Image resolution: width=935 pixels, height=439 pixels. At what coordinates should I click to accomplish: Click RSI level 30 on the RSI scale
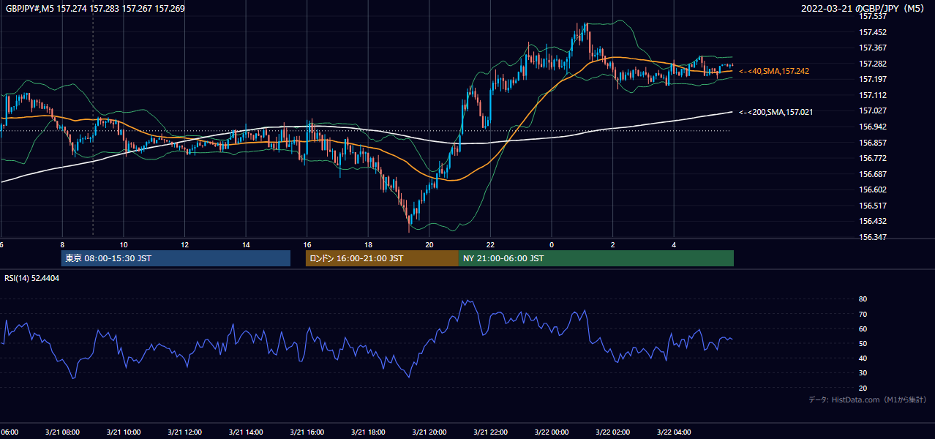point(863,372)
